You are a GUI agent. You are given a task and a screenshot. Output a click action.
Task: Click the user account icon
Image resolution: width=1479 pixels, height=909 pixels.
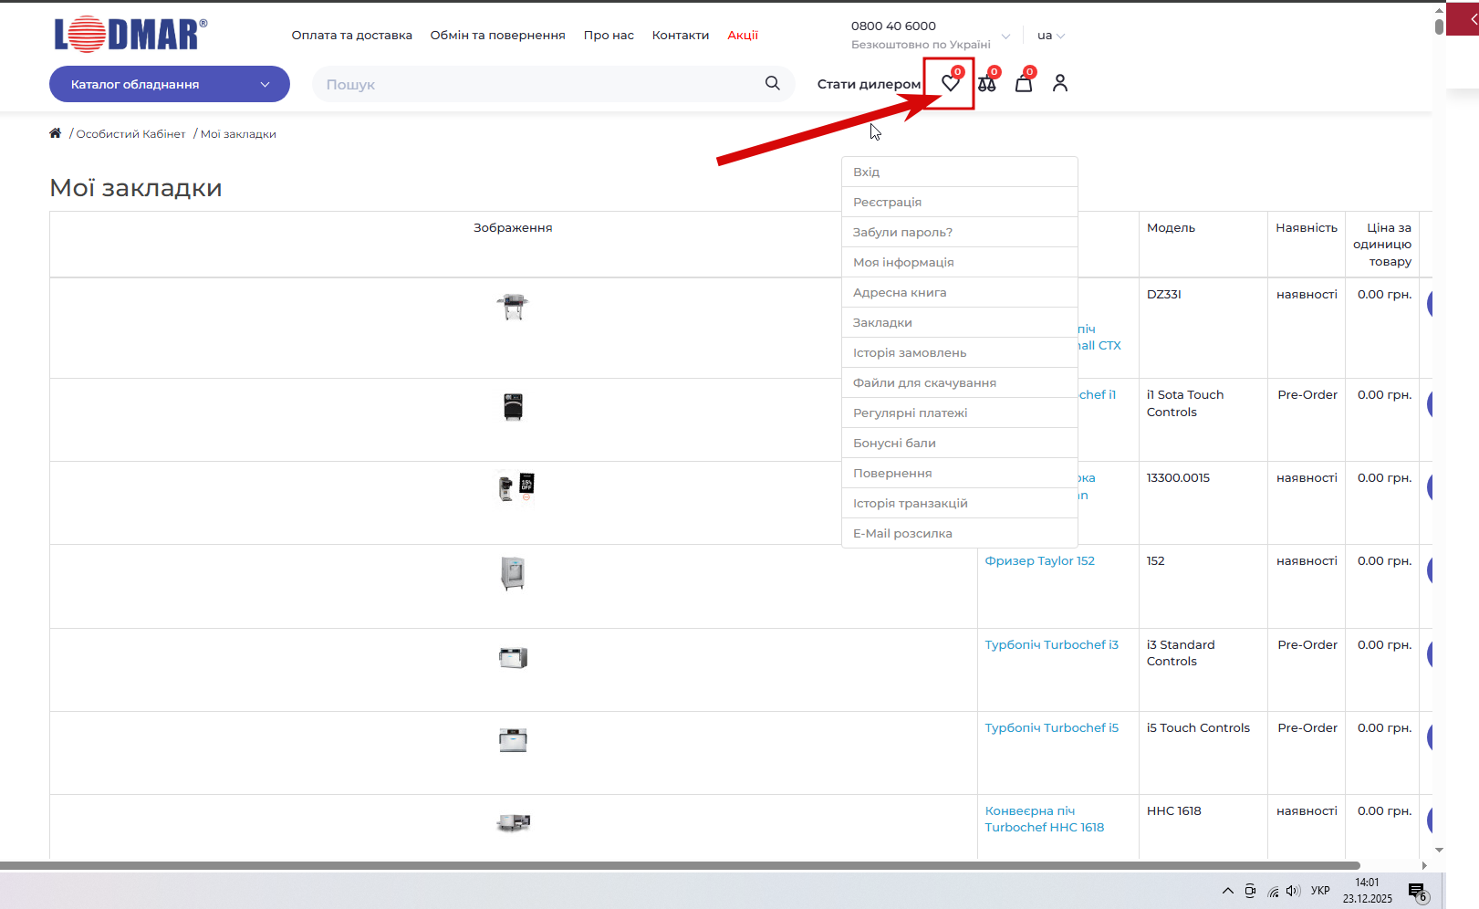pyautogui.click(x=1059, y=83)
